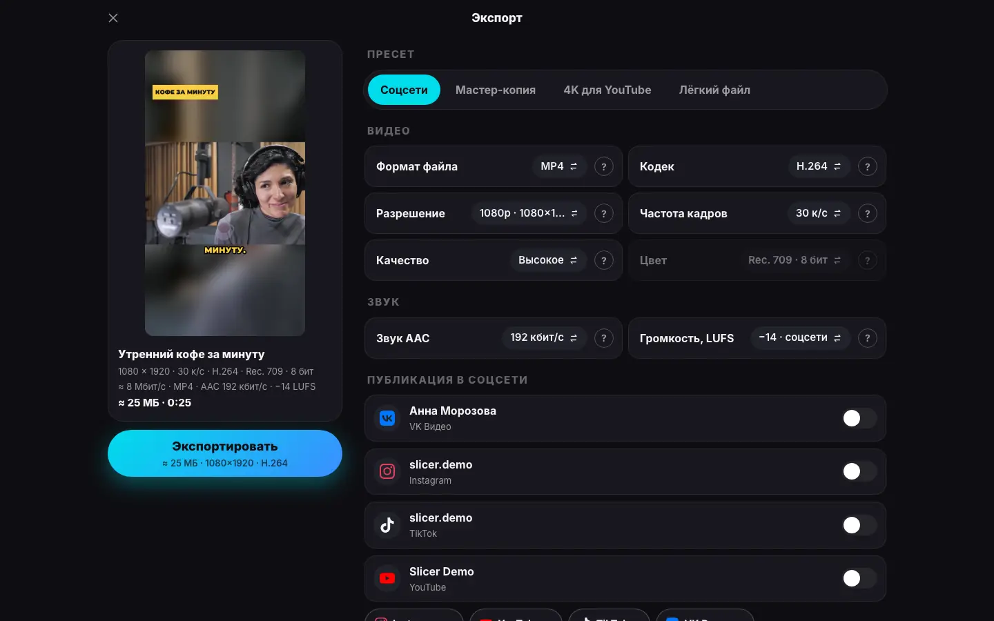The height and width of the screenshot is (621, 994).
Task: Click the YouTube logo icon
Action: (387, 578)
